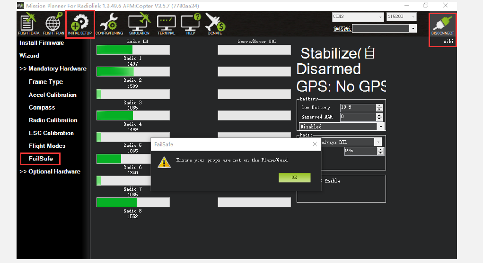Select Radio Calibration in sidebar
The image size is (483, 263).
click(x=53, y=120)
